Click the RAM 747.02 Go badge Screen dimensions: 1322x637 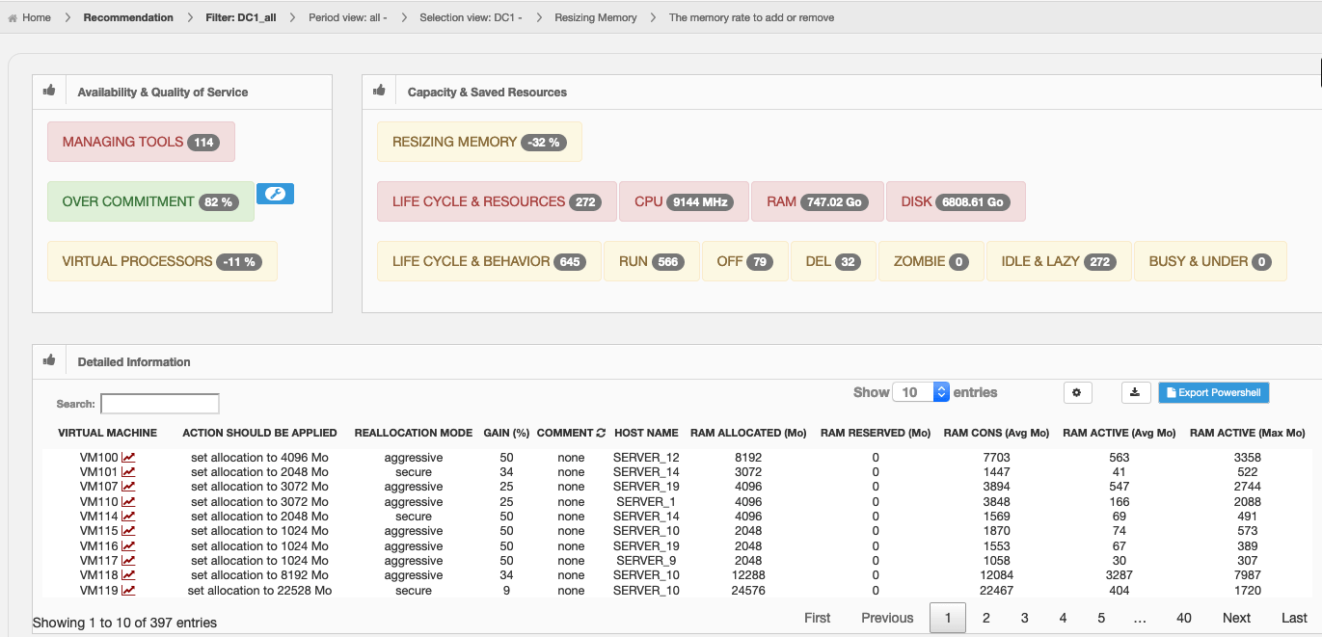(x=817, y=201)
